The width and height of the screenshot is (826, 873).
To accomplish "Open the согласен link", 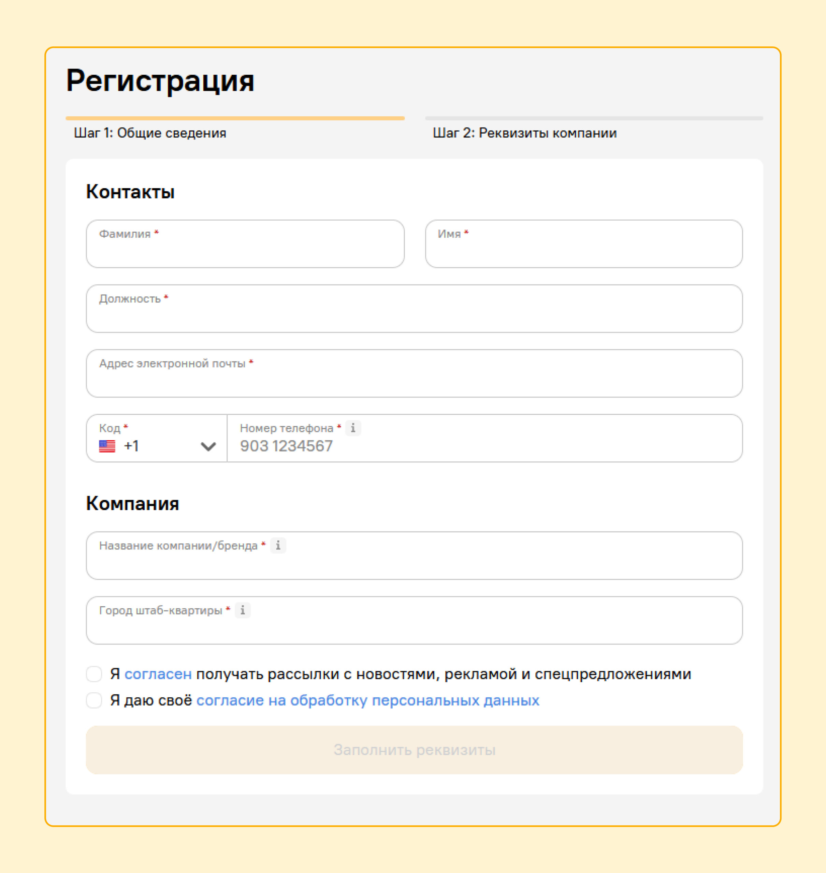I will (x=158, y=674).
